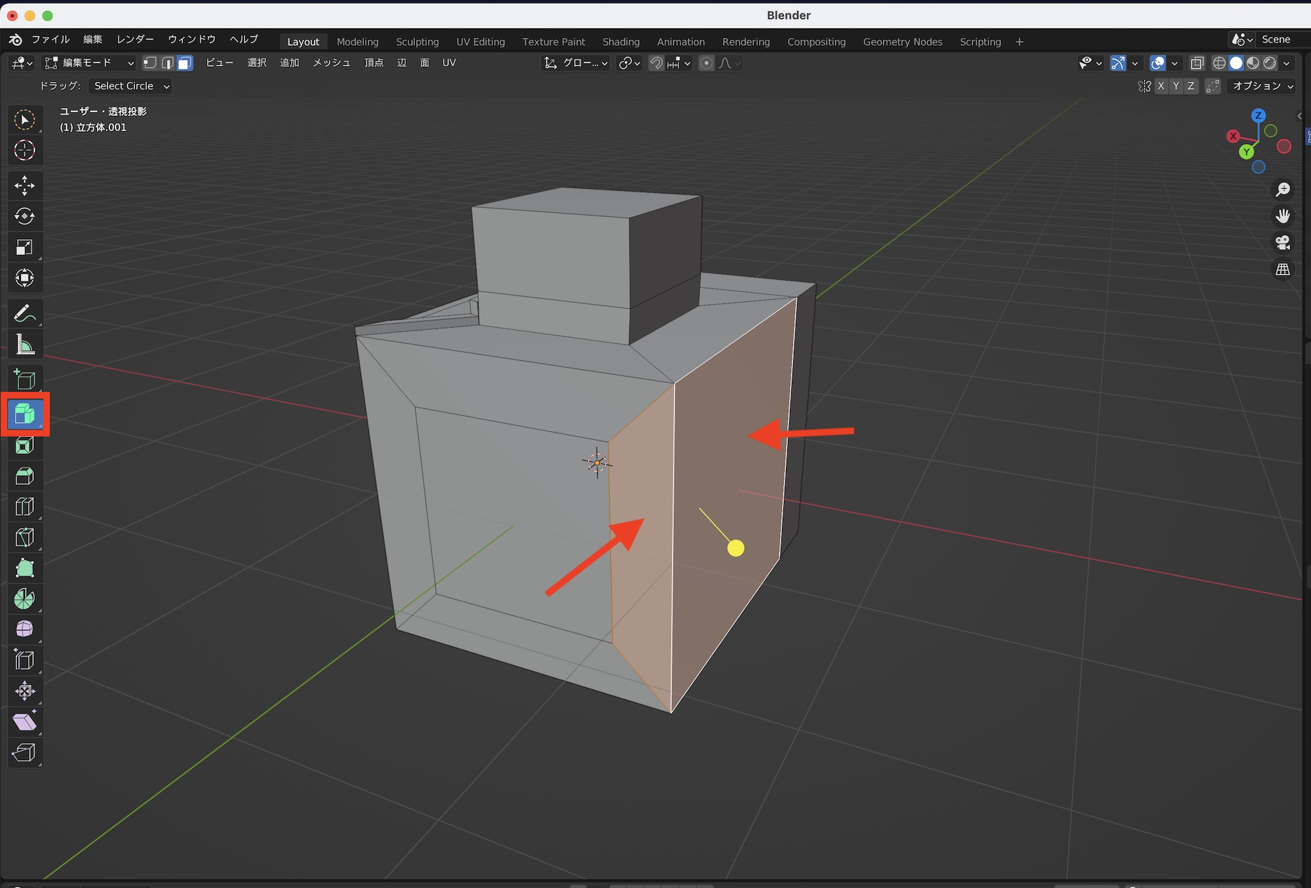Select the Knife tool
Viewport: 1311px width, 888px height.
[x=25, y=537]
